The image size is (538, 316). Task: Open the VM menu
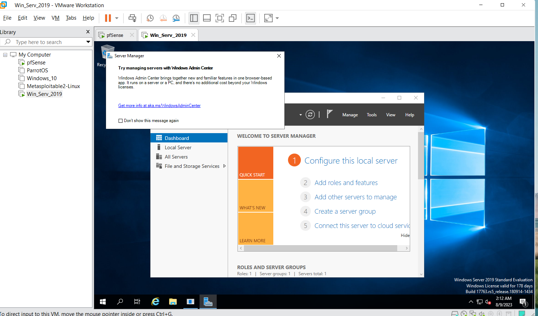(56, 18)
